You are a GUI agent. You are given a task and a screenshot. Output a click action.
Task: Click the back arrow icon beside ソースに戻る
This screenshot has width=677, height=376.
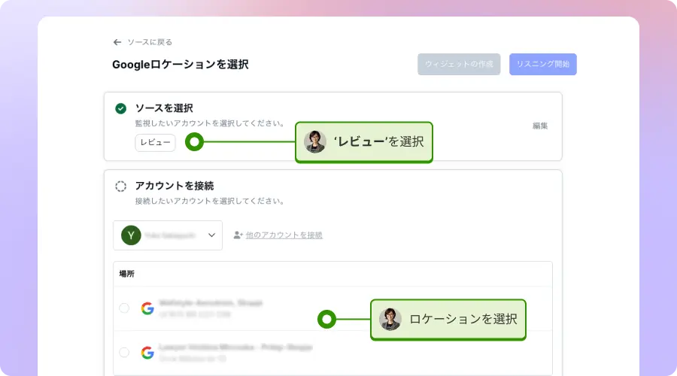(x=117, y=43)
